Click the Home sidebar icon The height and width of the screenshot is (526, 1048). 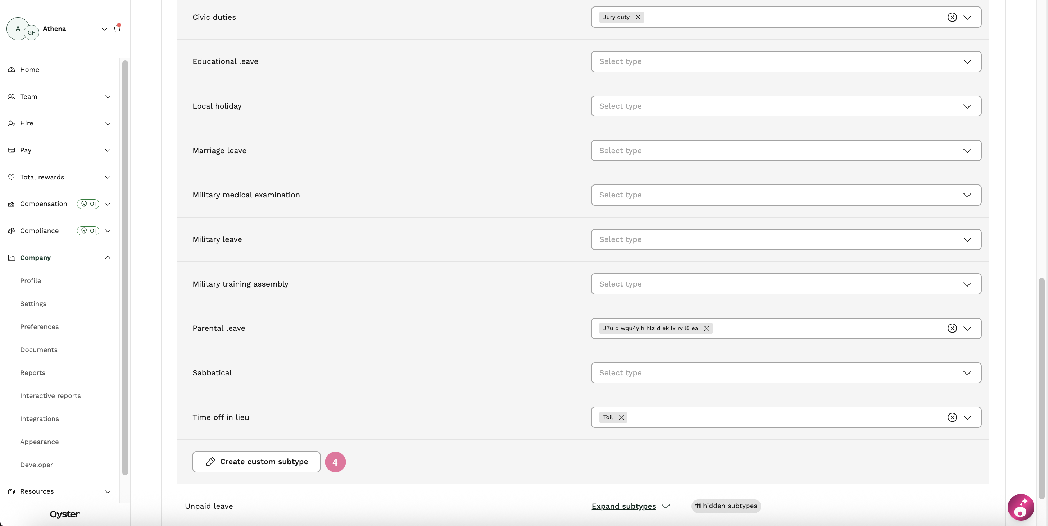tap(12, 69)
